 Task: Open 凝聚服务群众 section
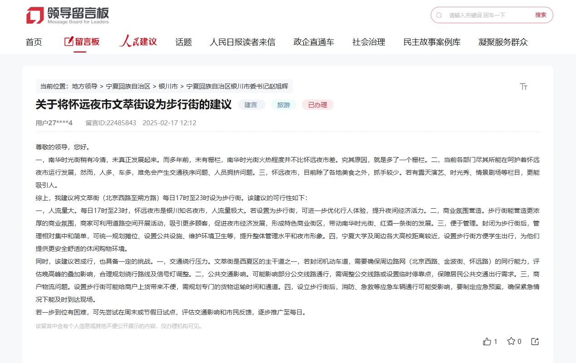click(x=503, y=42)
